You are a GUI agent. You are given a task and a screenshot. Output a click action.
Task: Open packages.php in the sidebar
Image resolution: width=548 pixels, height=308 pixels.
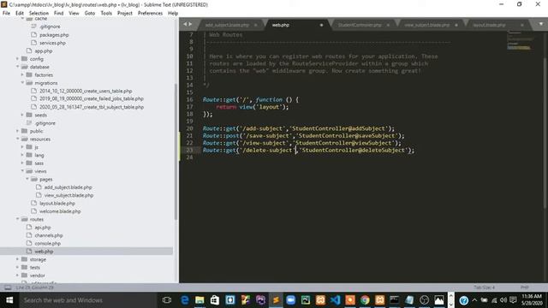pyautogui.click(x=54, y=35)
